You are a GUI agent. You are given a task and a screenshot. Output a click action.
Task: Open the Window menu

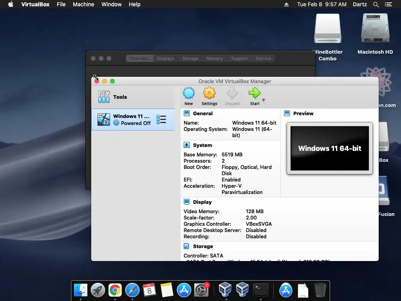(112, 4)
